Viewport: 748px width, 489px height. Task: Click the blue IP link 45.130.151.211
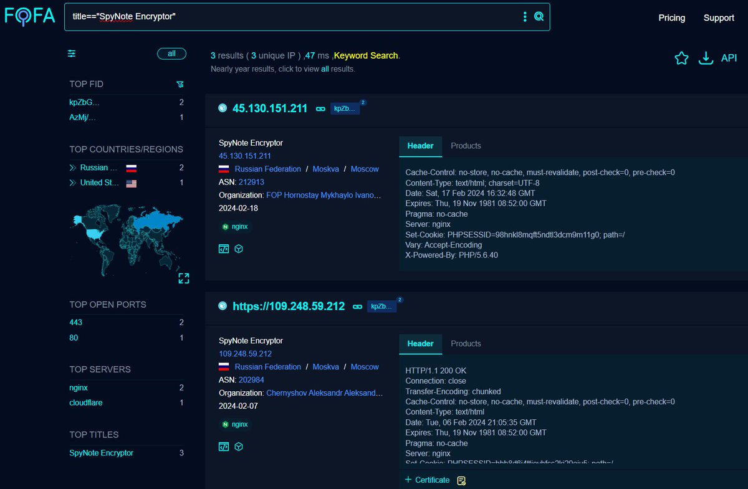coord(245,156)
